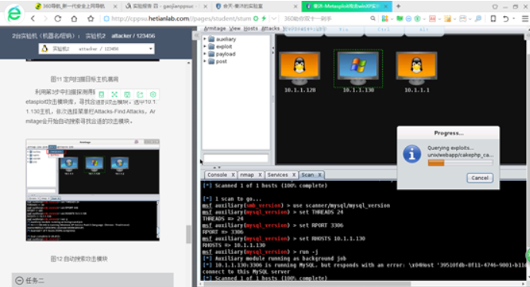This screenshot has width=530, height=287.
Task: Close the Services tab with its X
Action: [x=294, y=175]
